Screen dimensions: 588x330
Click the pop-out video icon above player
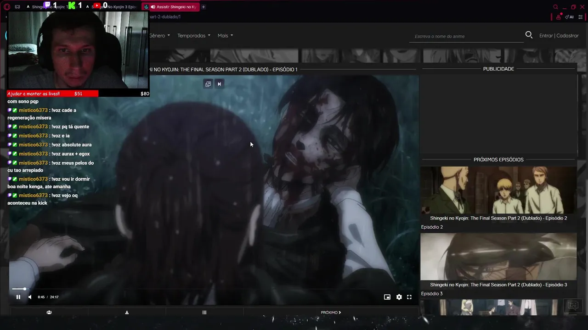(208, 84)
